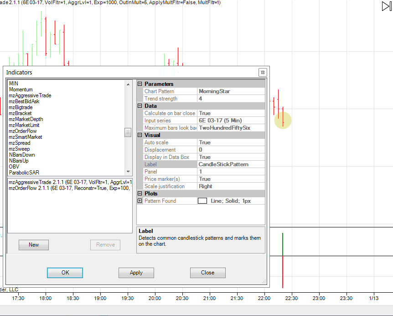Screen dimensions: 393x316
Task: Select the applied mzAggressiveTrade 2.1.1 indicator
Action: pyautogui.click(x=69, y=182)
